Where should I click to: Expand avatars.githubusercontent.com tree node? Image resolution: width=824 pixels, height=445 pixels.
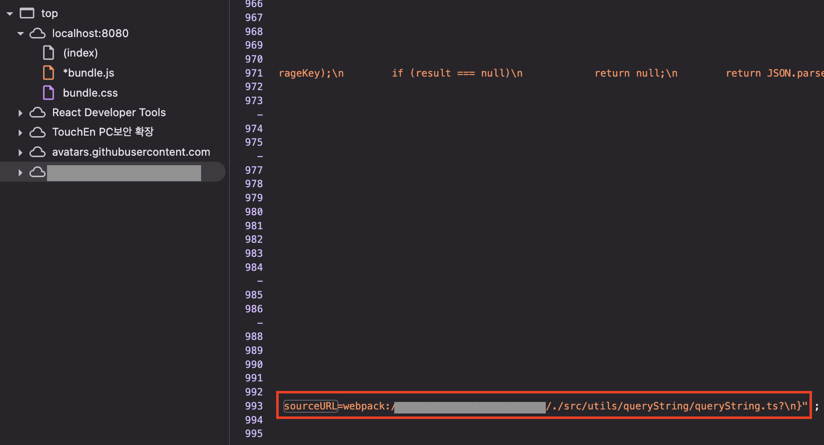point(21,153)
